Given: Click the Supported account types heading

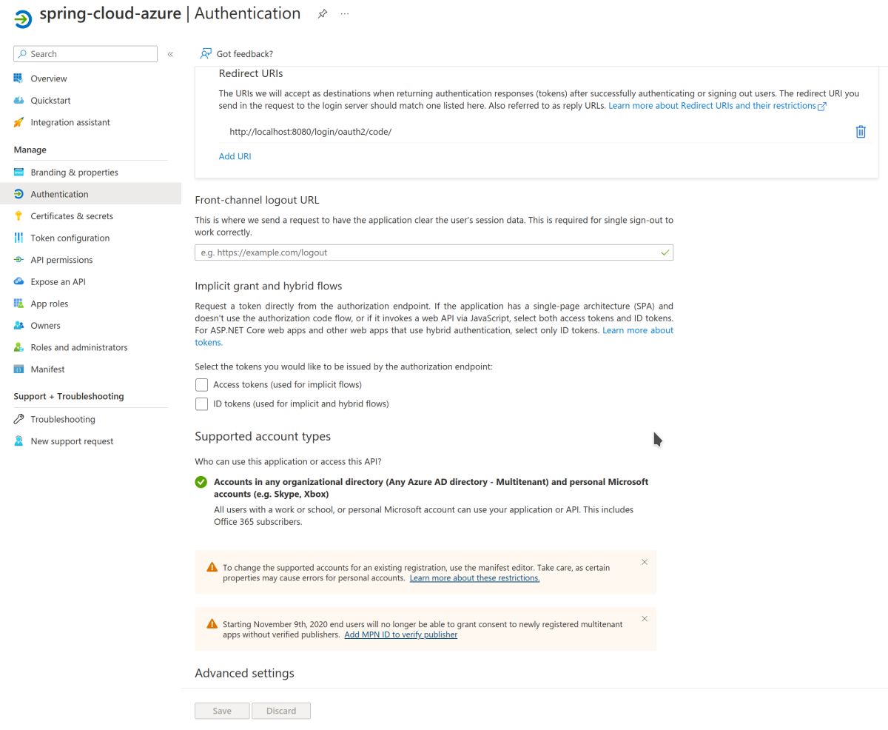Looking at the screenshot, I should [263, 437].
